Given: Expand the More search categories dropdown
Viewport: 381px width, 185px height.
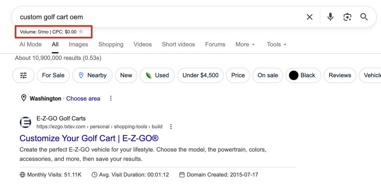Looking at the screenshot, I should (245, 44).
